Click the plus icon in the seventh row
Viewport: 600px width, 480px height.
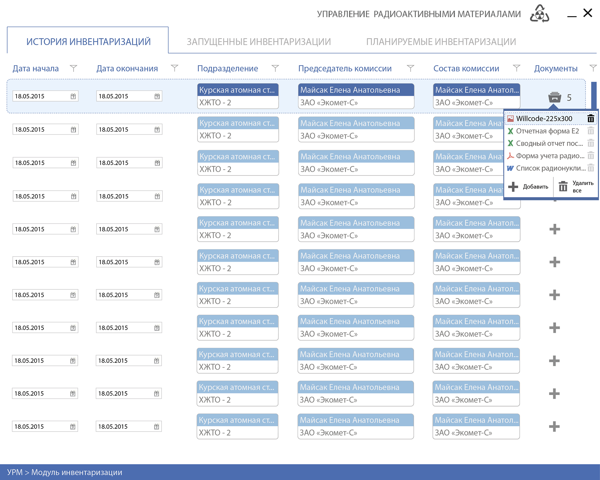pyautogui.click(x=555, y=295)
